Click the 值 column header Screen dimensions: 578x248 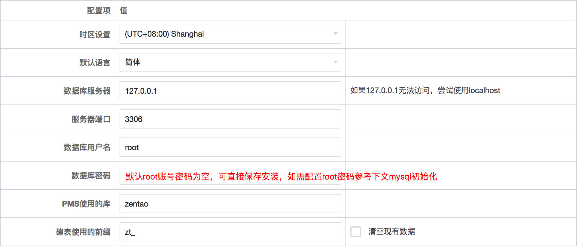point(123,11)
